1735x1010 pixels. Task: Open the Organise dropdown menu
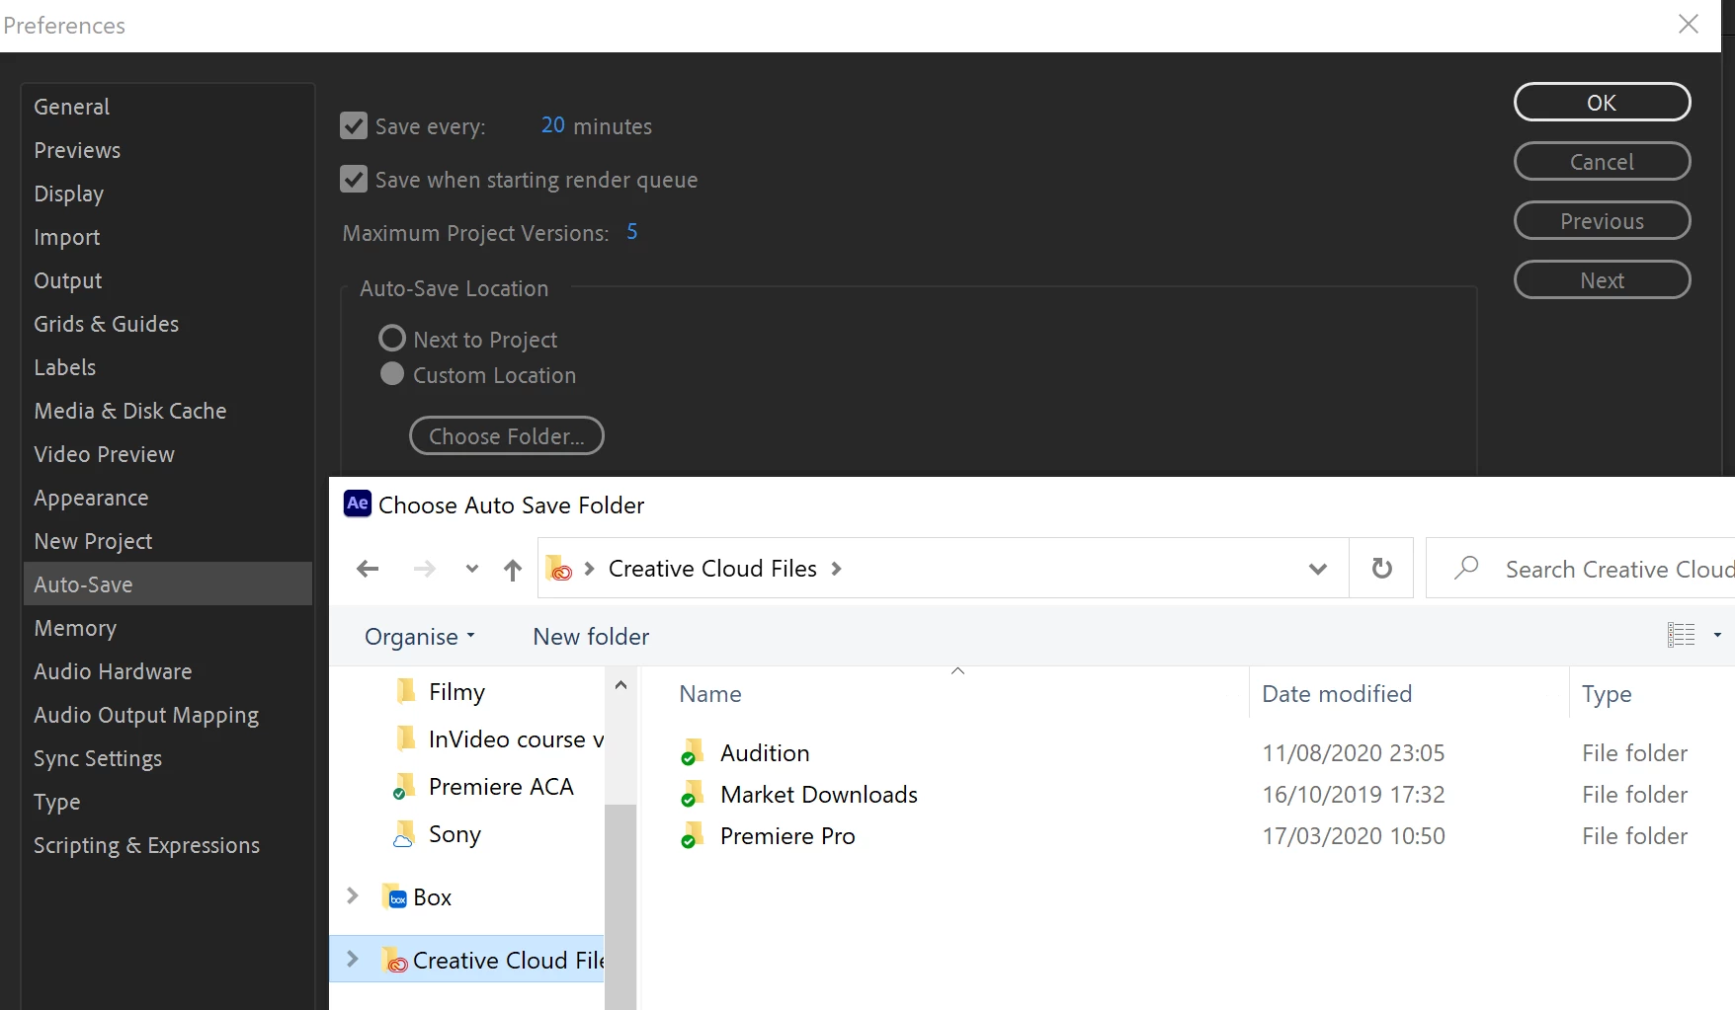click(x=420, y=637)
